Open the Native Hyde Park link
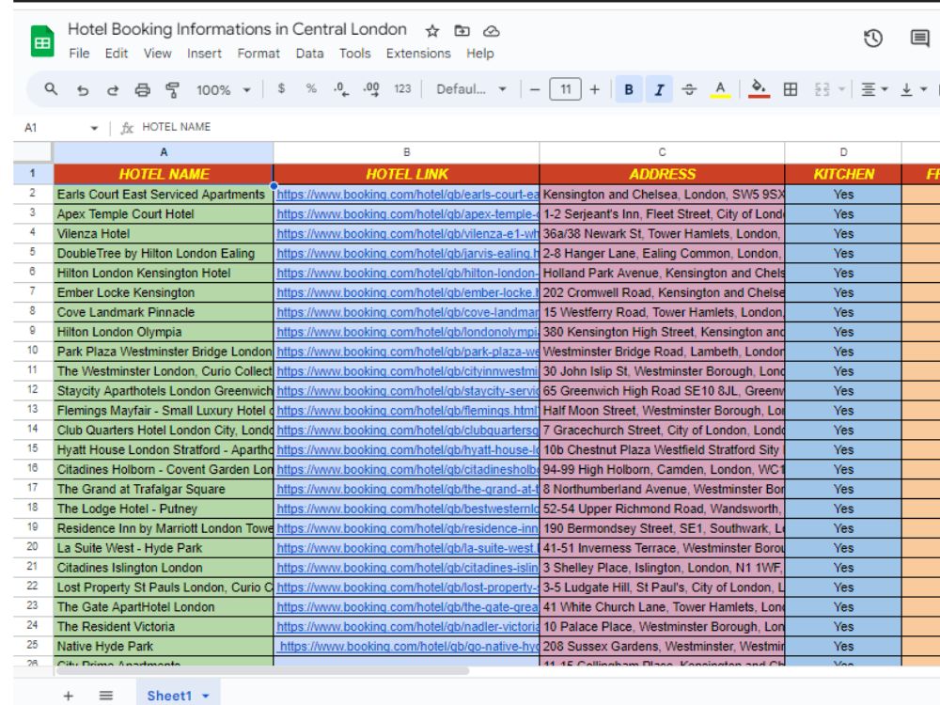Viewport: 940px width, 705px height. (x=410, y=647)
